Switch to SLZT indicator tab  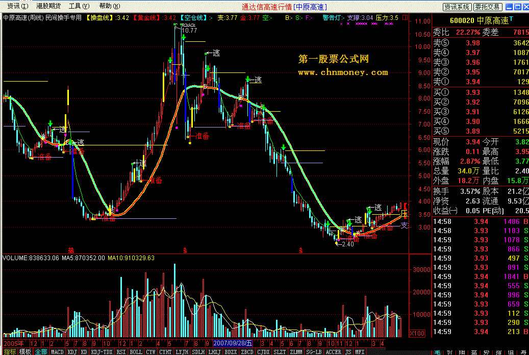(x=280, y=351)
